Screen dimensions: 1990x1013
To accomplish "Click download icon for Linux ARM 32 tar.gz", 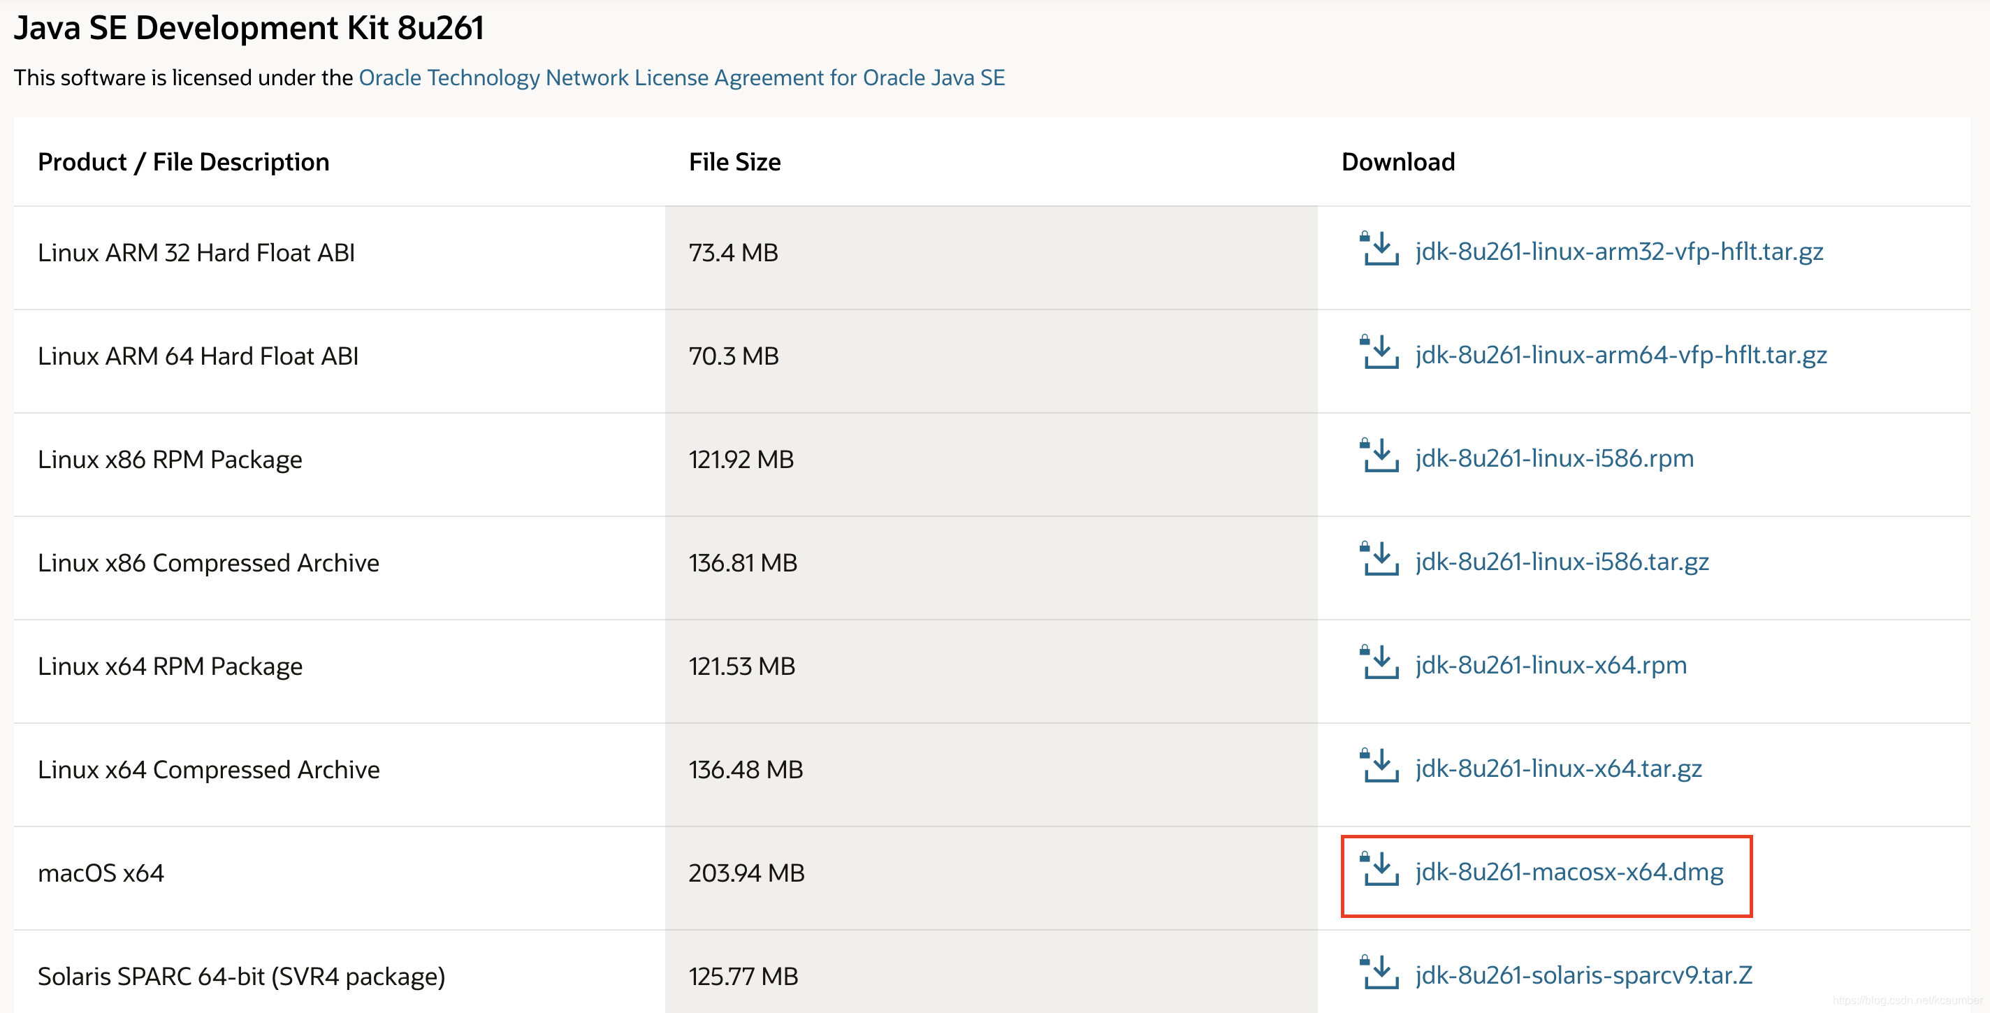I will tap(1379, 249).
